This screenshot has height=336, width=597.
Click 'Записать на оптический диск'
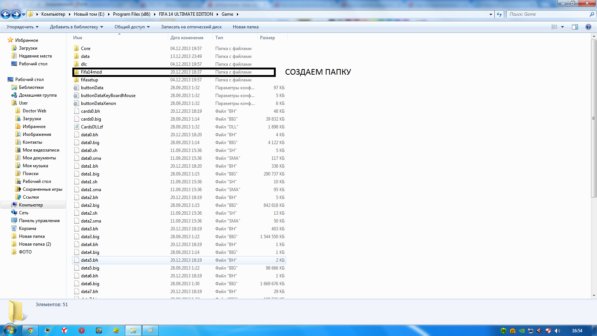pos(191,27)
